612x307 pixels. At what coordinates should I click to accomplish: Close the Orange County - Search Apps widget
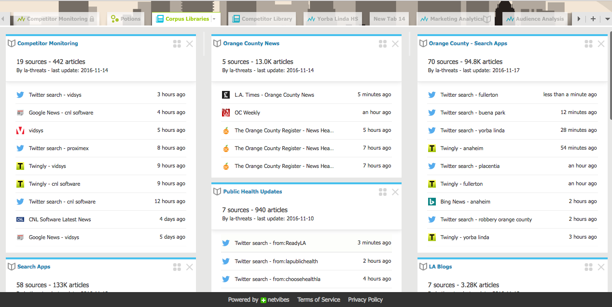tap(601, 44)
